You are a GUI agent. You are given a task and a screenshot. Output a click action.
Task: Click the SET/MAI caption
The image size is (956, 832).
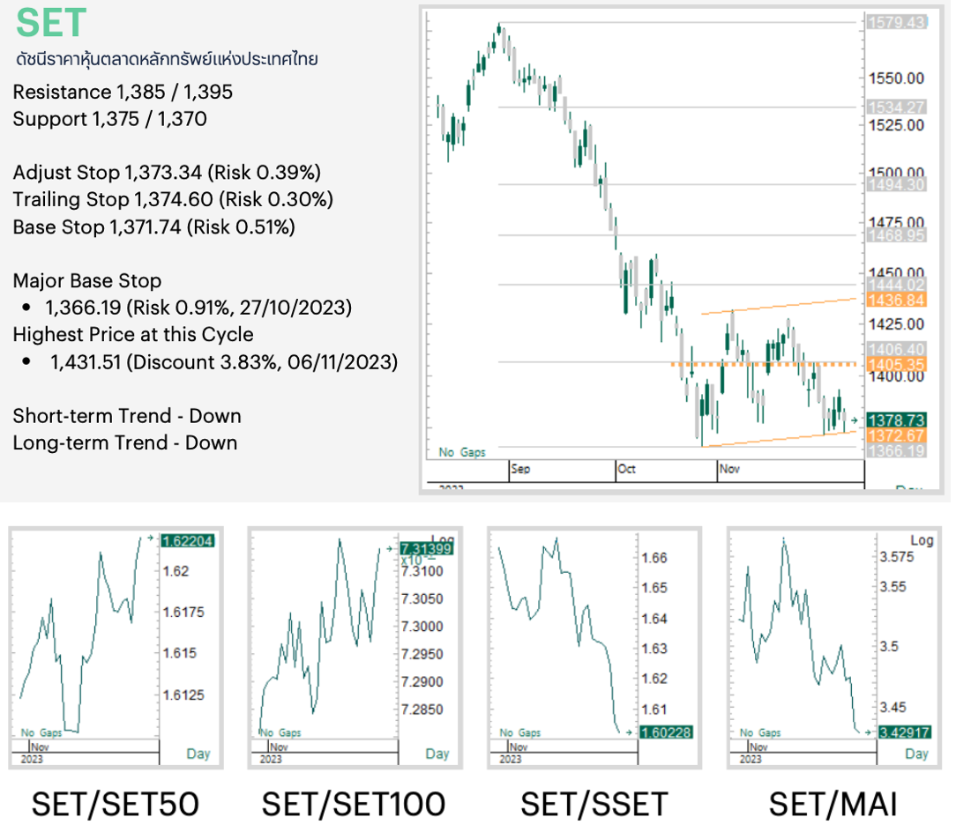click(x=833, y=804)
